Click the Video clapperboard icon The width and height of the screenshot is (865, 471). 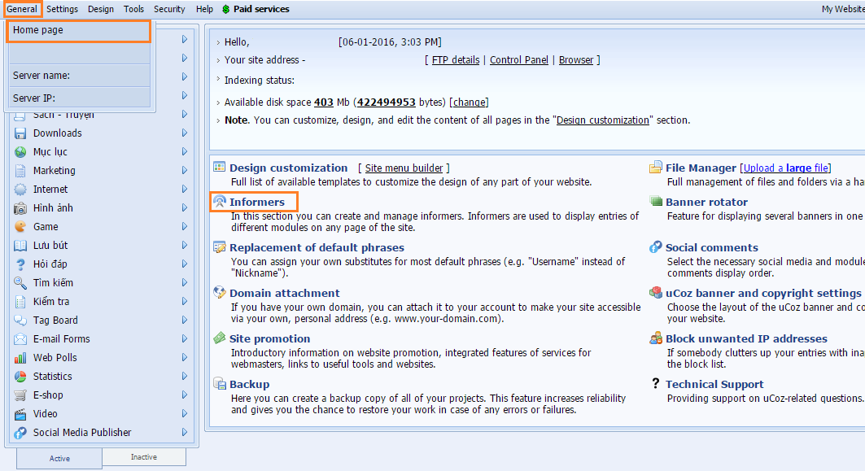click(20, 414)
